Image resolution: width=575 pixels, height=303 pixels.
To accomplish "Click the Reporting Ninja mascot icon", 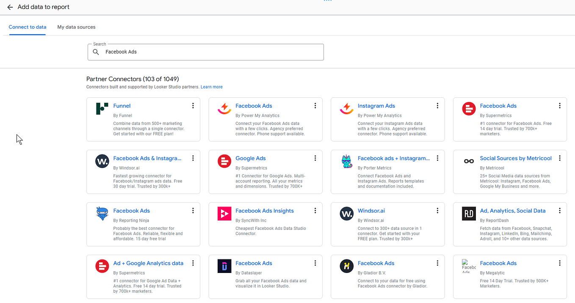I will [x=102, y=214].
